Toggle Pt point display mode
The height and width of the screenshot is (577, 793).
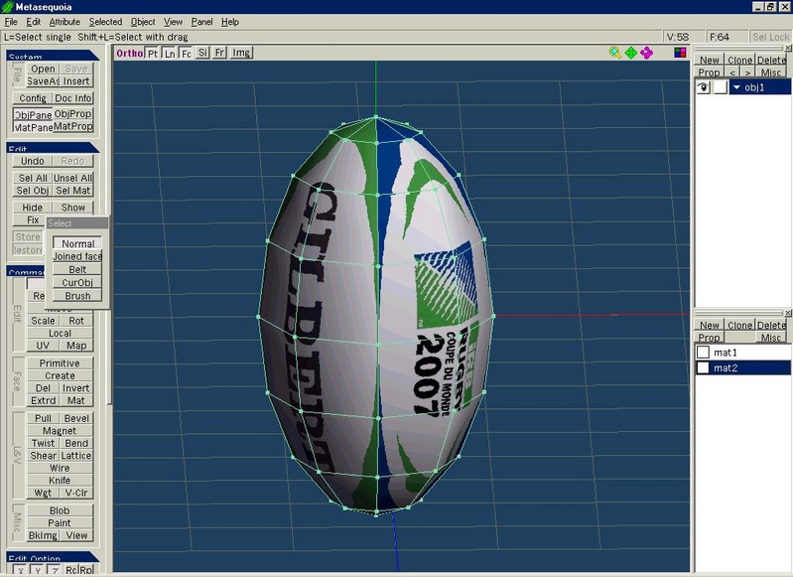153,54
